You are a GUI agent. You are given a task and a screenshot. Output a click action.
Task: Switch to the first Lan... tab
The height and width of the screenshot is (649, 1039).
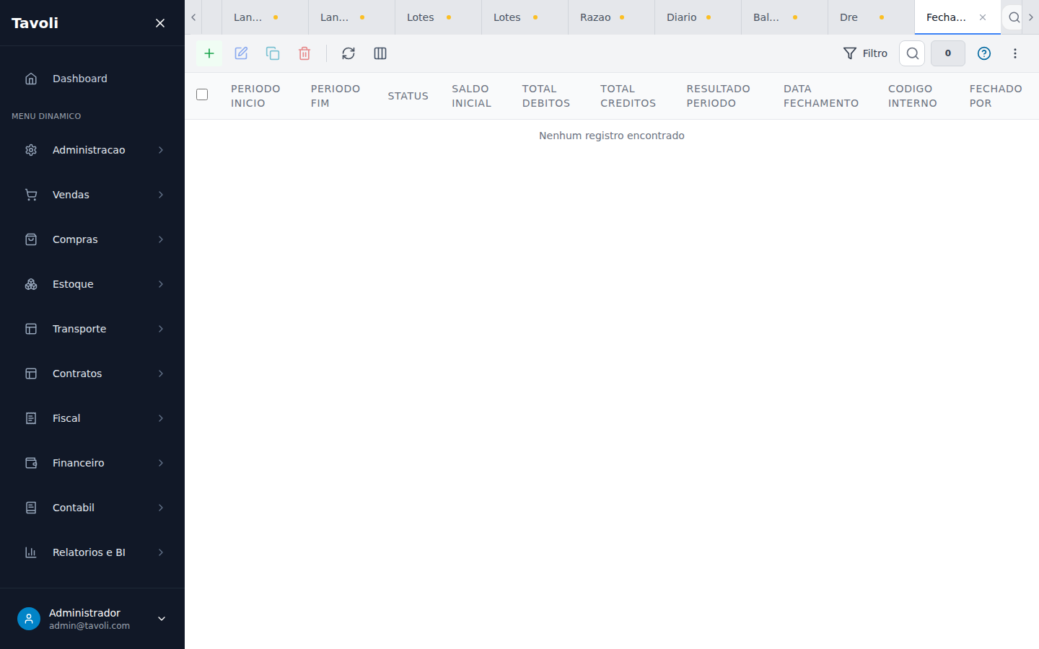tap(265, 17)
